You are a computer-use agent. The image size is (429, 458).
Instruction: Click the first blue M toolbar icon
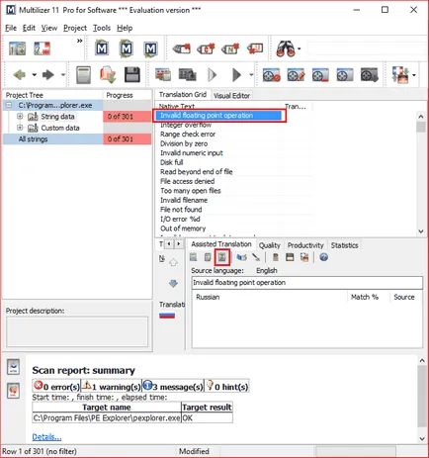tap(102, 48)
